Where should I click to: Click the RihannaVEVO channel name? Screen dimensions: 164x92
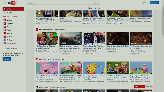pyautogui.click(x=110, y=48)
